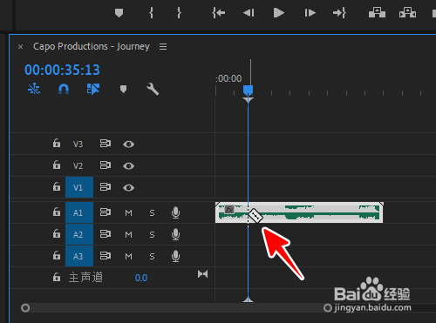Screen dimensions: 436x323
Task: Hide track V2 output
Action: pyautogui.click(x=128, y=166)
